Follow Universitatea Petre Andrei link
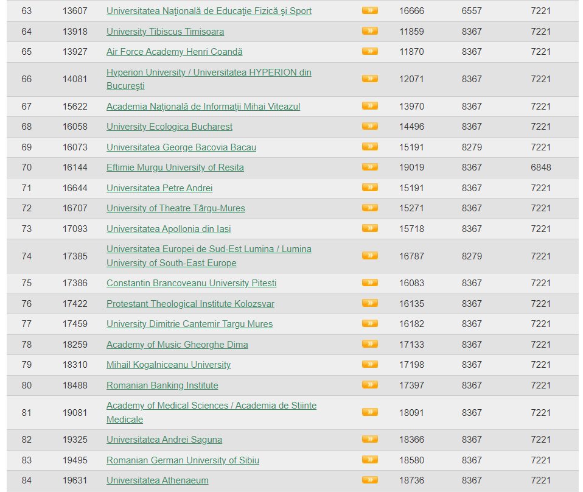Image resolution: width=583 pixels, height=492 pixels. click(159, 188)
